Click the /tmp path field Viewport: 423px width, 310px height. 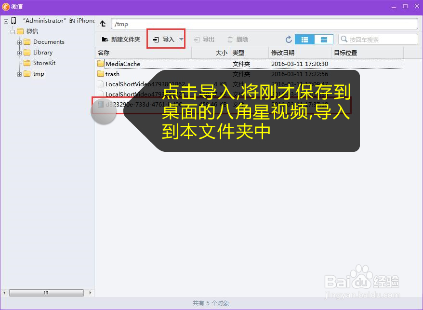[x=264, y=24]
